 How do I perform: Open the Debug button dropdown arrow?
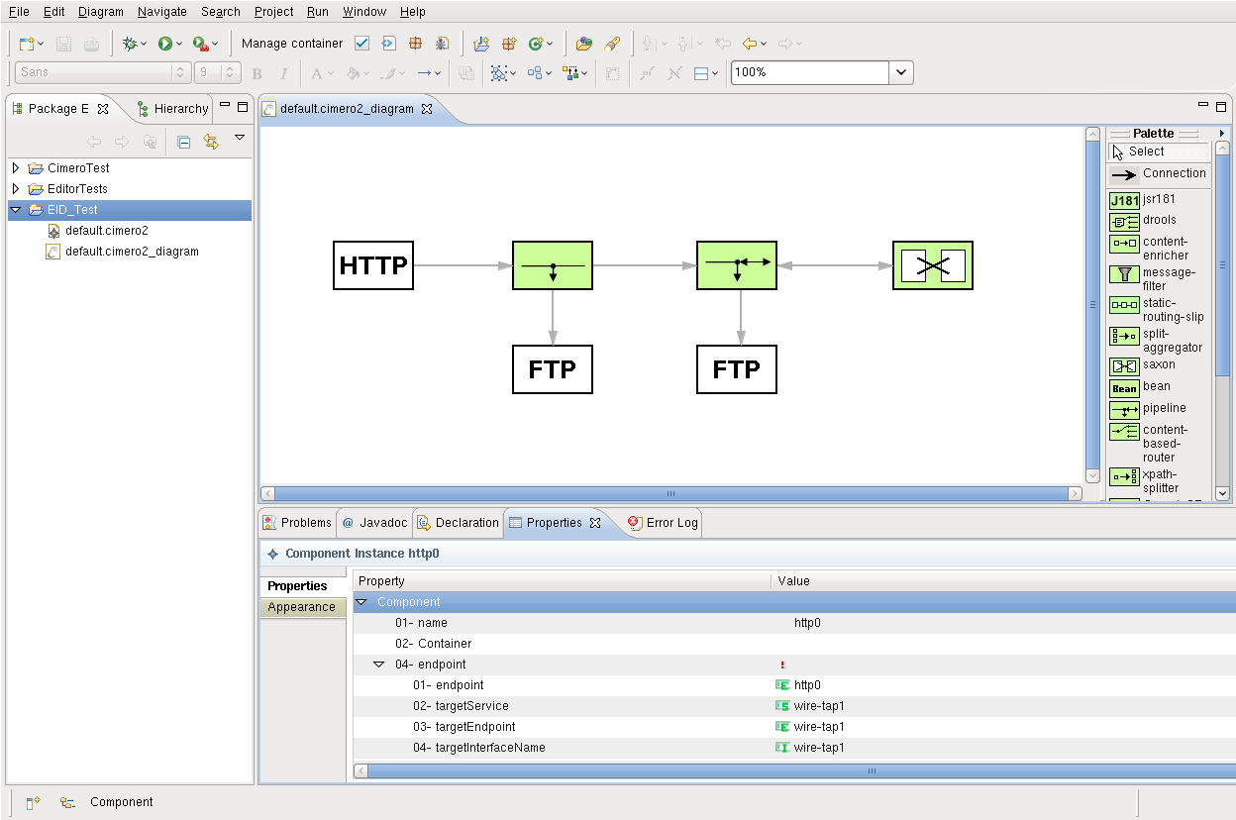pos(144,45)
